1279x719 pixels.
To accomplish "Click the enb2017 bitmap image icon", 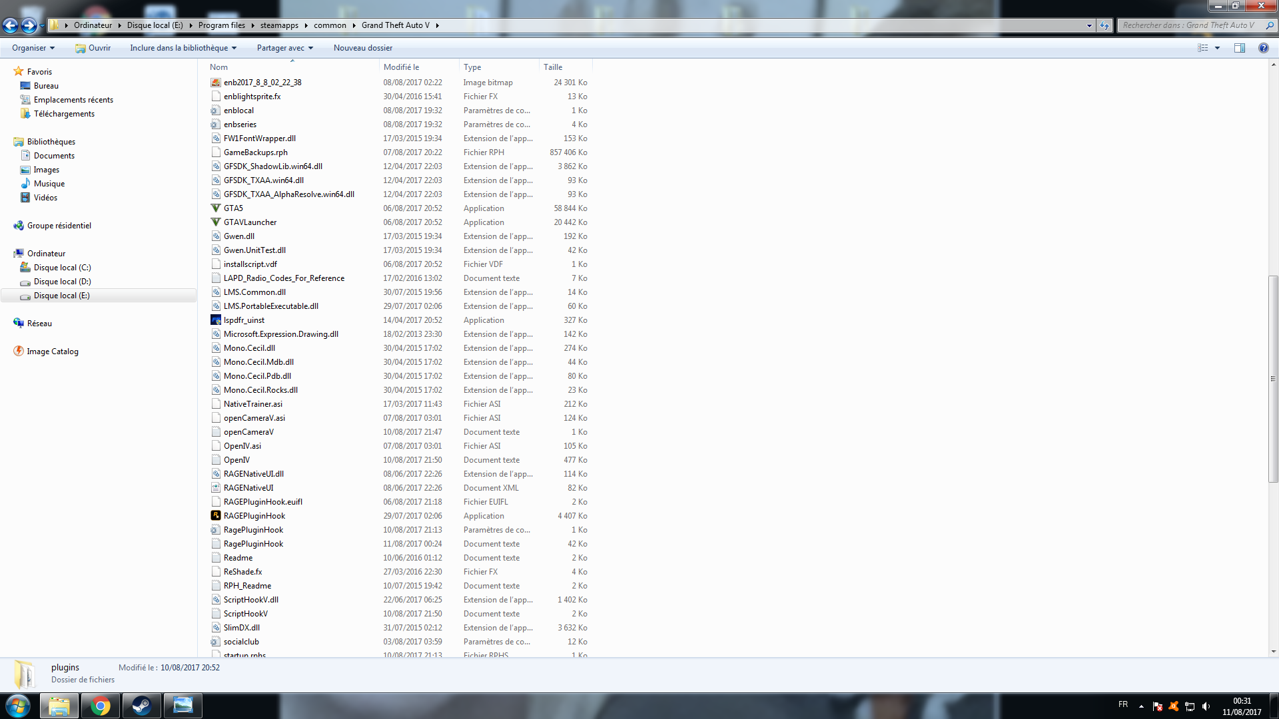I will [216, 83].
